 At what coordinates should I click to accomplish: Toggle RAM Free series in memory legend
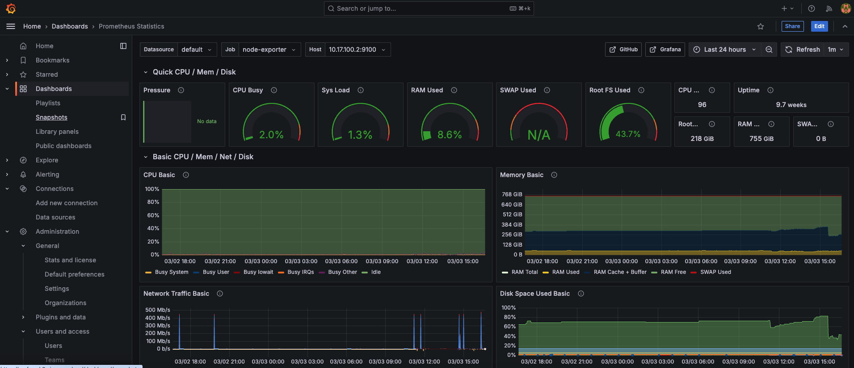point(673,272)
